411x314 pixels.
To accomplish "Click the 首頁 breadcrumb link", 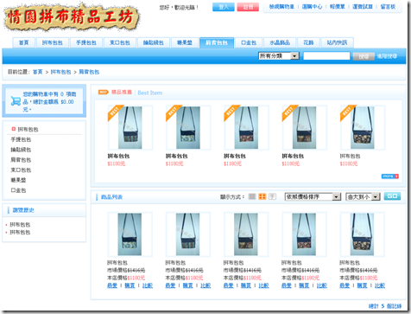I will click(38, 72).
